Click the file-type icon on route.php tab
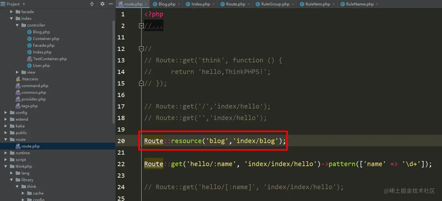 [121, 4]
